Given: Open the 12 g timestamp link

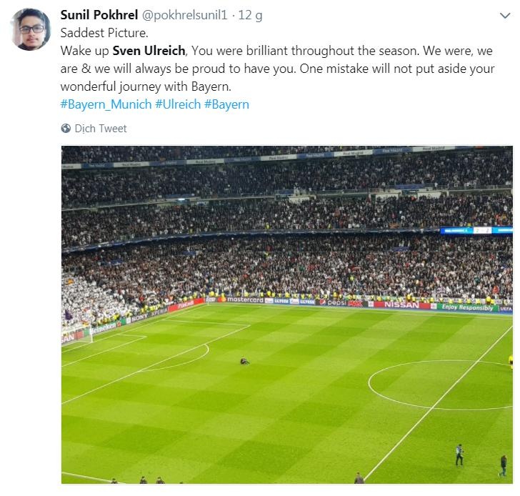Looking at the screenshot, I should pos(251,15).
